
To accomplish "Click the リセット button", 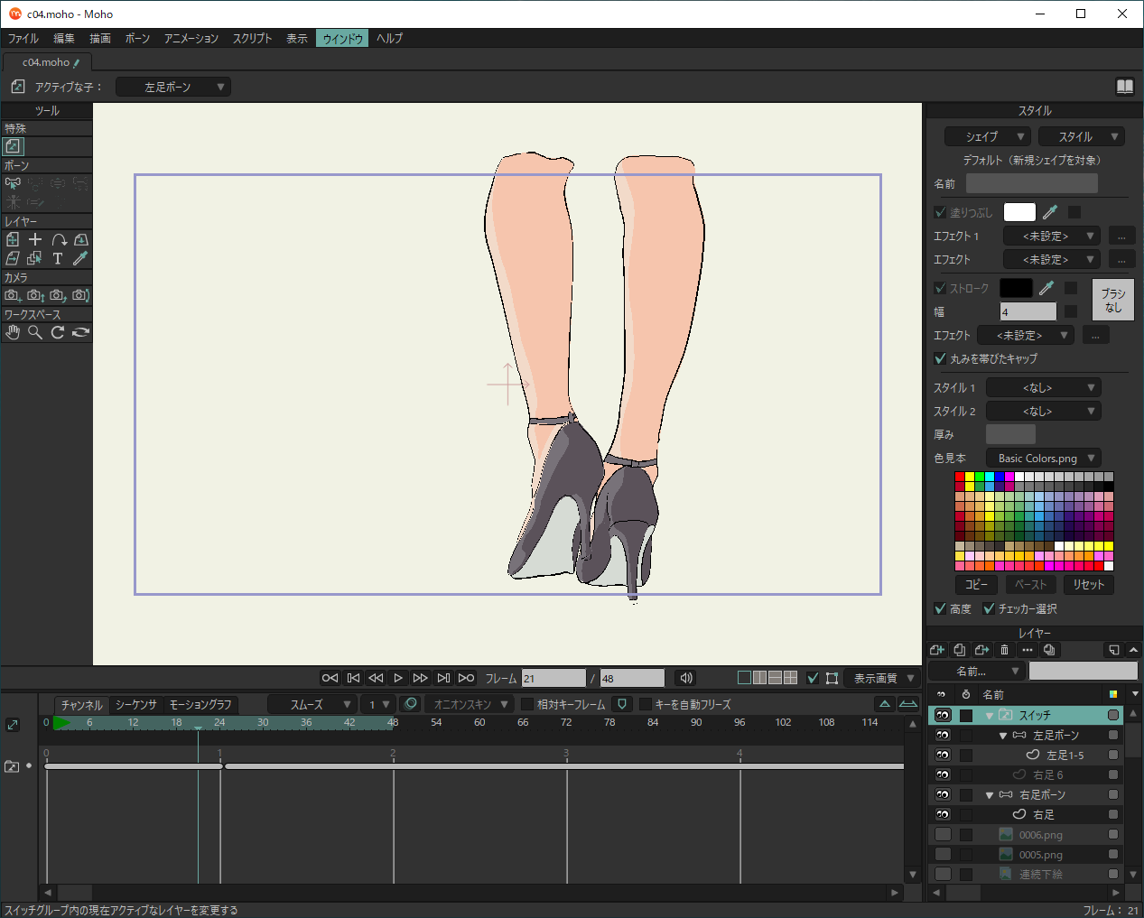I will (x=1088, y=584).
